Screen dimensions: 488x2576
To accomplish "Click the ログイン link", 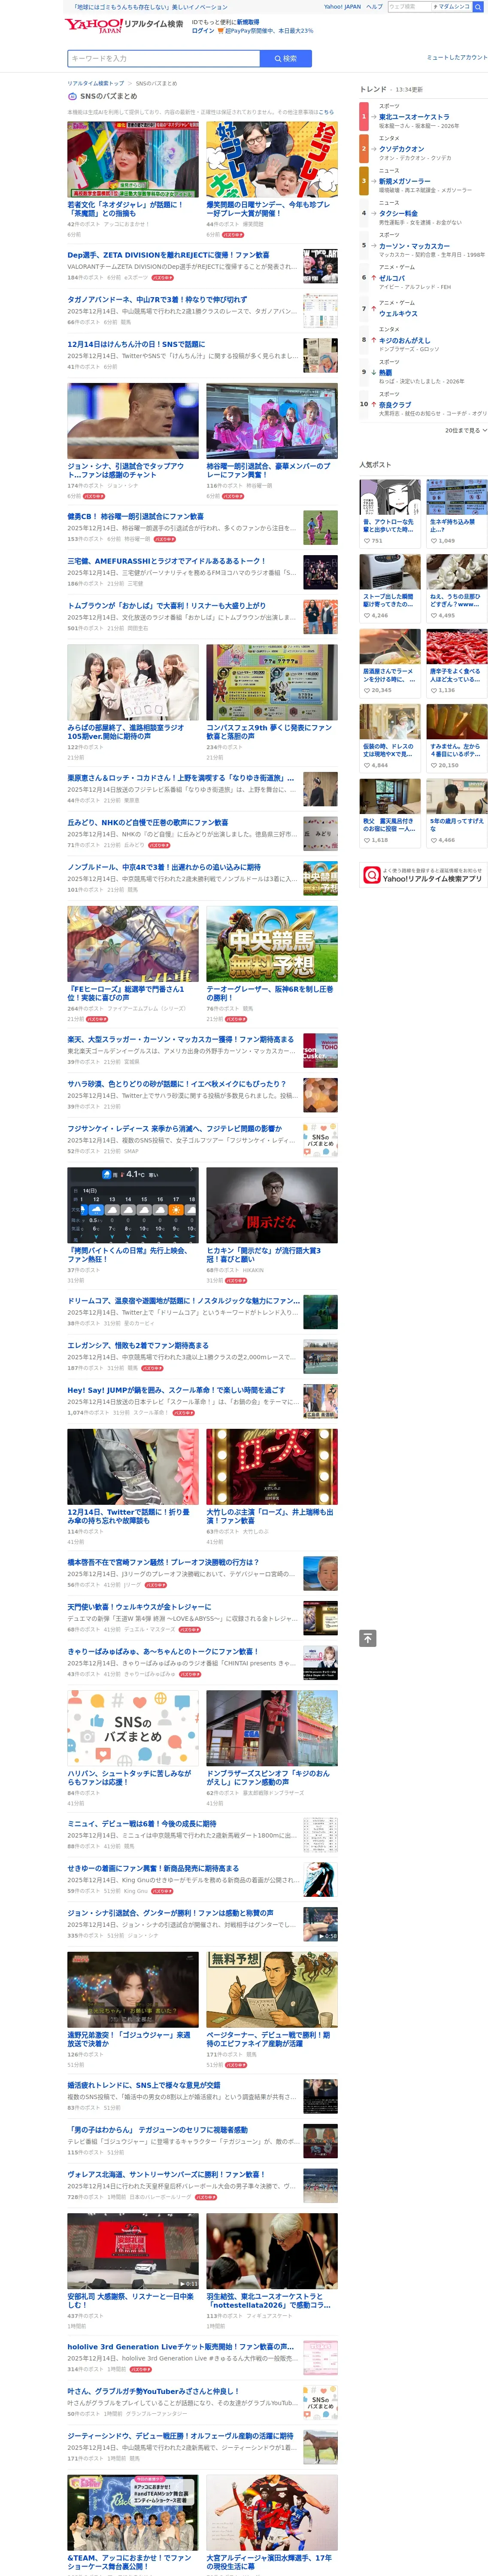I will [202, 31].
